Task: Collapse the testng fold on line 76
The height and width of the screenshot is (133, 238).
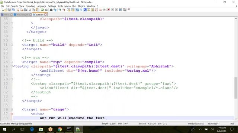Action: point(12,66)
